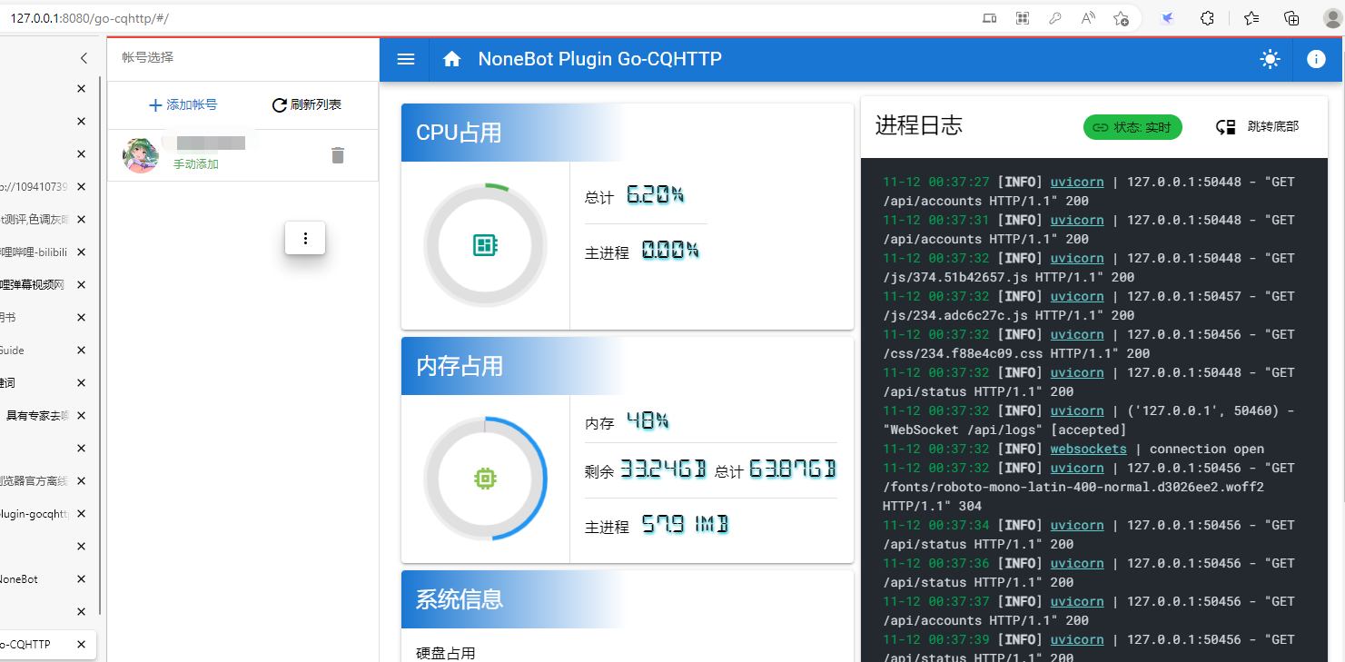Delete the account using the trash icon
Image resolution: width=1345 pixels, height=662 pixels.
[x=338, y=155]
